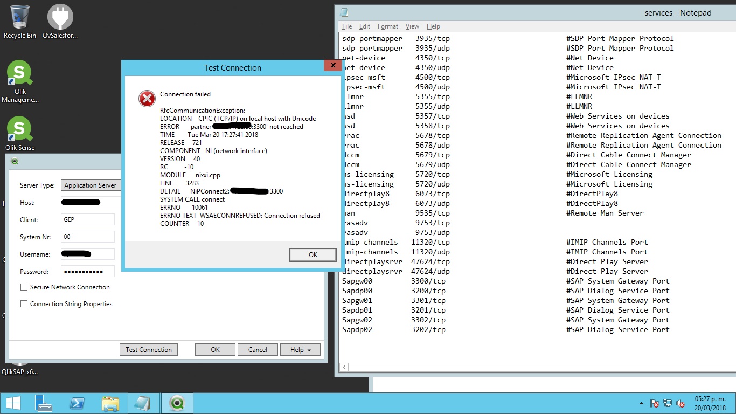This screenshot has width=736, height=414.
Task: Click the Host input field
Action: [91, 202]
